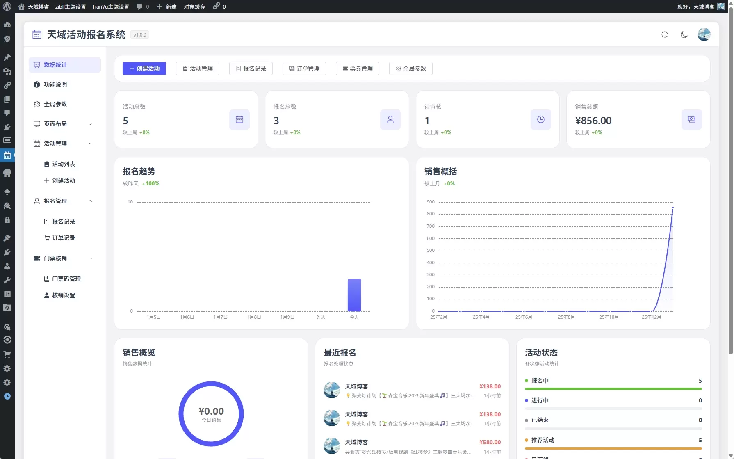Image resolution: width=734 pixels, height=459 pixels.
Task: Click the clock icon on 待审核 card
Action: tap(541, 119)
